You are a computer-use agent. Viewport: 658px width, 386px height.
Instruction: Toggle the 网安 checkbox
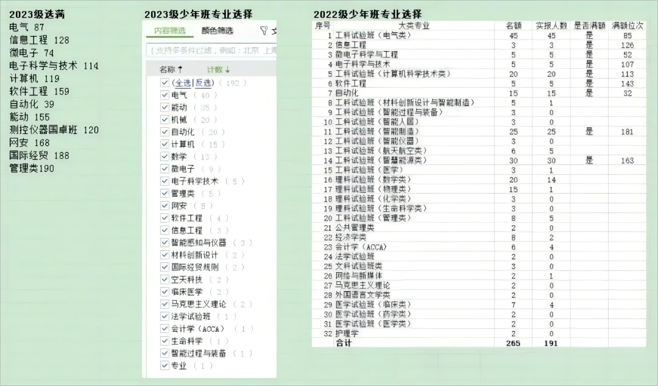(x=164, y=206)
